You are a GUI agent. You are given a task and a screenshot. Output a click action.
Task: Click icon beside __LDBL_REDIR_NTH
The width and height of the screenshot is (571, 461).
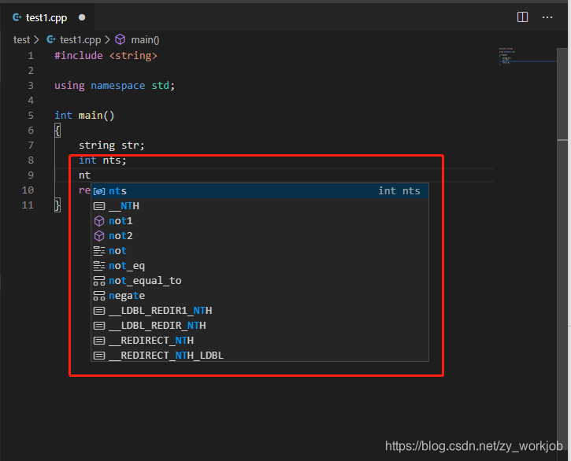pyautogui.click(x=99, y=326)
